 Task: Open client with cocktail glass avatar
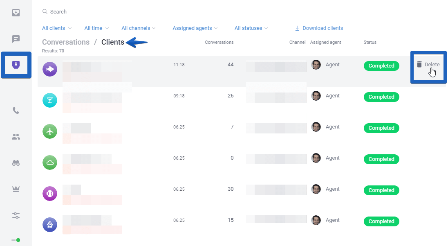pos(50,100)
